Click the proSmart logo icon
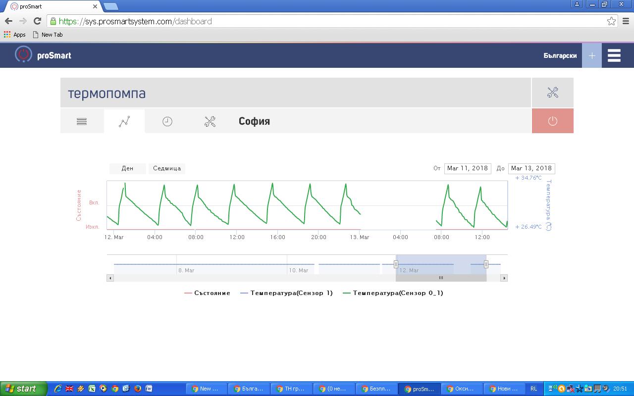This screenshot has width=634, height=396. pyautogui.click(x=23, y=55)
